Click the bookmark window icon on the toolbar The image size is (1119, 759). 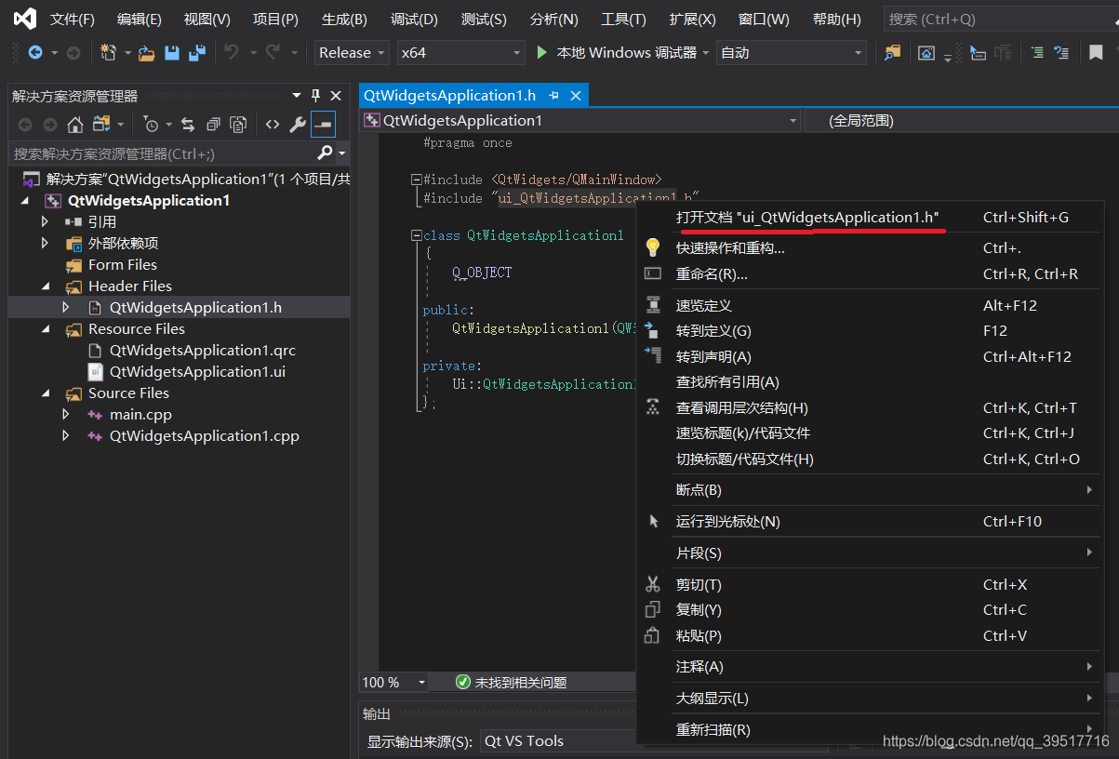[1096, 53]
